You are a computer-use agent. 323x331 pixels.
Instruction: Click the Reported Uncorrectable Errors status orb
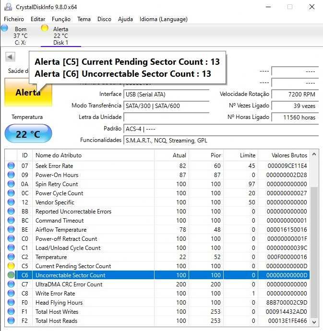tap(11, 211)
